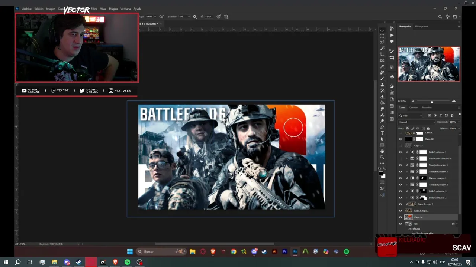Toggle visibility of Capa 12 layer
Image resolution: width=476 pixels, height=267 pixels.
(400, 139)
